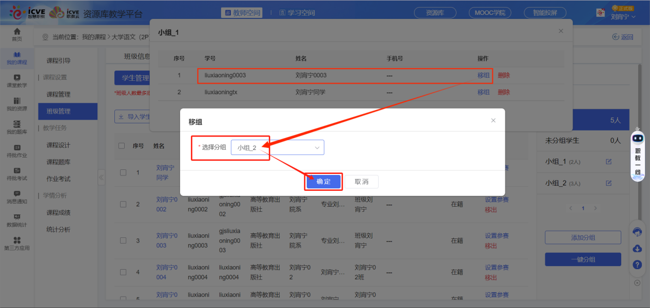The height and width of the screenshot is (308, 650).
Task: Click edit icon next to 小组_1
Action: [609, 162]
